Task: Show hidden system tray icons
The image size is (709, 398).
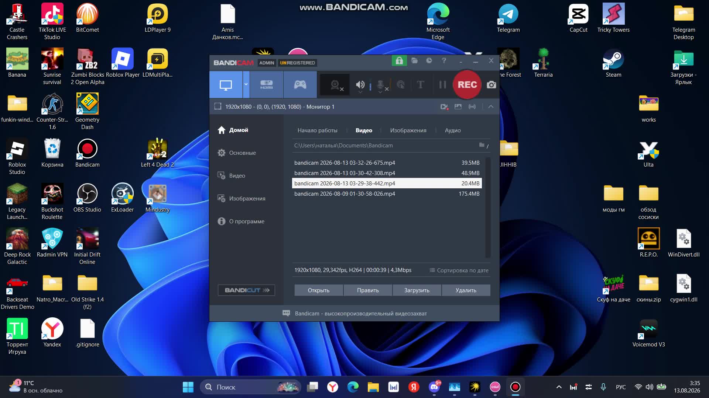Action: pos(559,387)
